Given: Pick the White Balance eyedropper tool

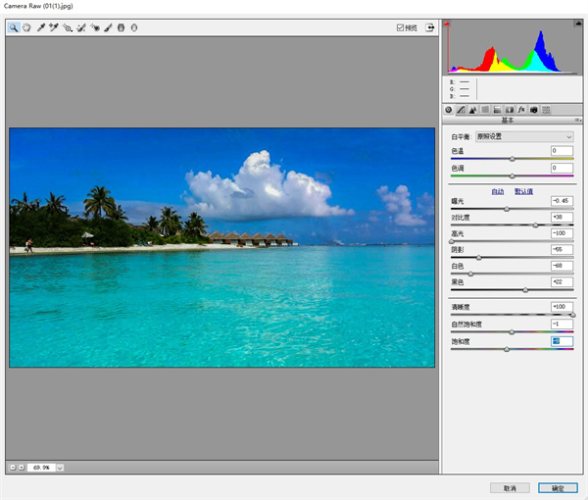Looking at the screenshot, I should [x=41, y=28].
